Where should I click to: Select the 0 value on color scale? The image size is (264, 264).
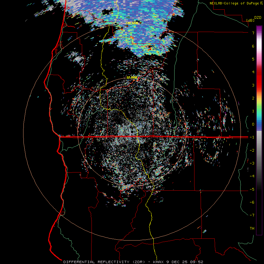click(253, 124)
